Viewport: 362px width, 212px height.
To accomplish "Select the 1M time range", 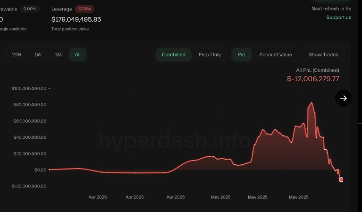I will pyautogui.click(x=58, y=55).
